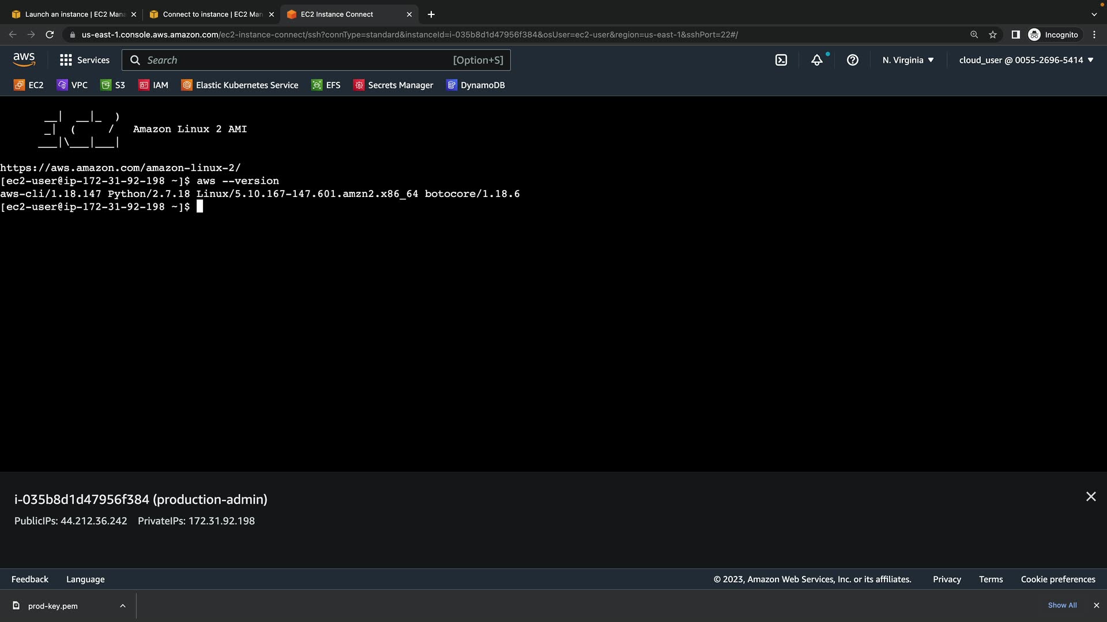Switch to Launch an instance tab
The height and width of the screenshot is (622, 1107).
[74, 14]
